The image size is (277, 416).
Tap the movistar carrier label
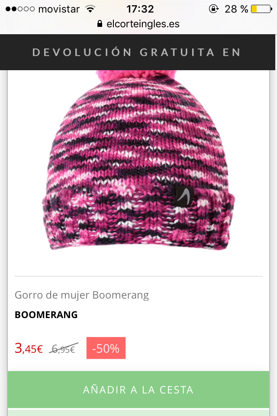coord(59,9)
